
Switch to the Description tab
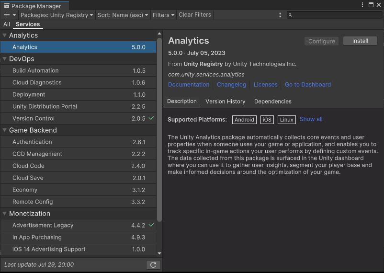(x=182, y=102)
